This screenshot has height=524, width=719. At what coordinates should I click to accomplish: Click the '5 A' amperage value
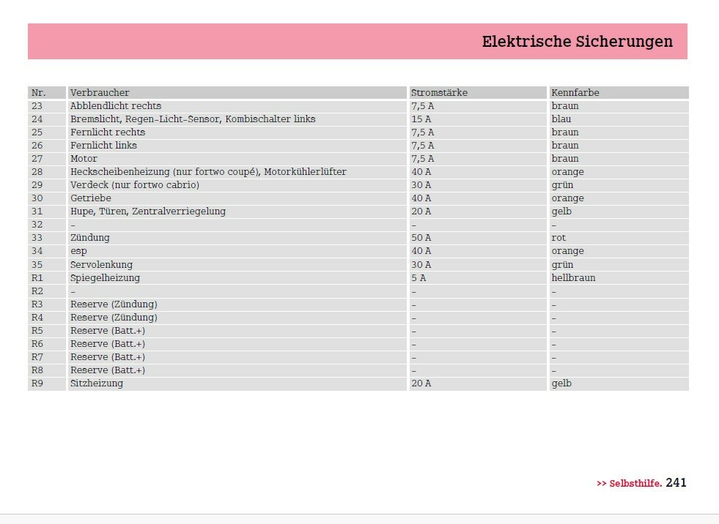[419, 278]
